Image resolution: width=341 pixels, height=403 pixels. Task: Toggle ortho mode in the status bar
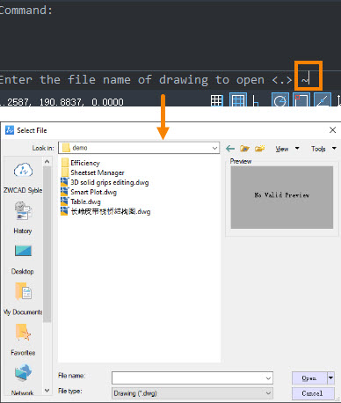[256, 100]
